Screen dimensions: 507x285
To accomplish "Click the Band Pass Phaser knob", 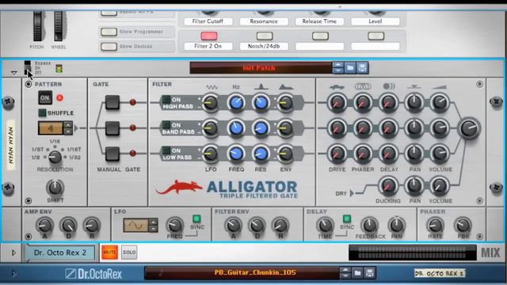I will (363, 128).
